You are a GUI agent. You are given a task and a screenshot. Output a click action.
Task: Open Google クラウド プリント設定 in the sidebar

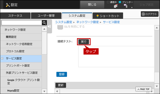(x=21, y=82)
